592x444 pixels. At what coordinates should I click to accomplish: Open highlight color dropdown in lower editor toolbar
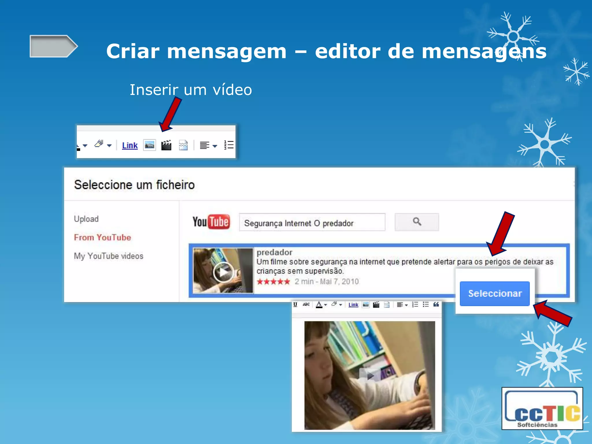(x=341, y=305)
